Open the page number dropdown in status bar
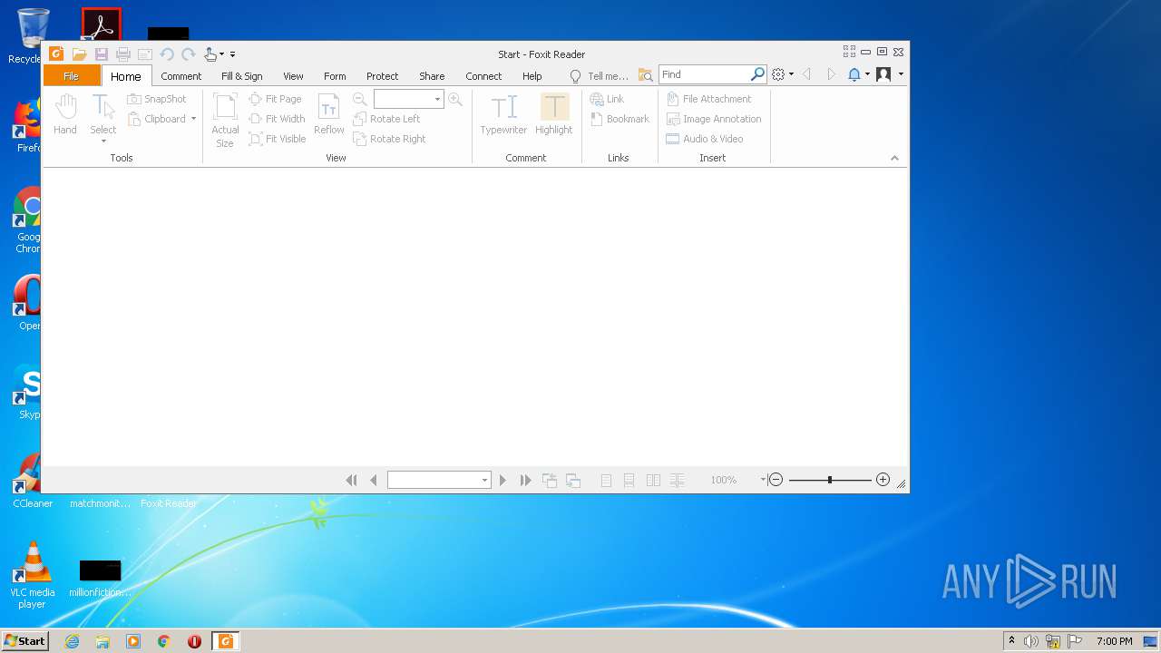The width and height of the screenshot is (1161, 653). (x=484, y=480)
